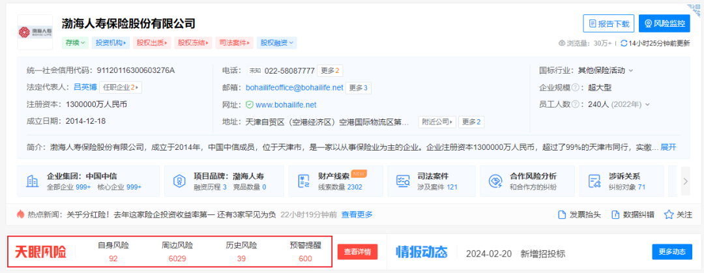704x273 pixels.
Task: Click the 天眼风险 logo
Action: pyautogui.click(x=40, y=252)
